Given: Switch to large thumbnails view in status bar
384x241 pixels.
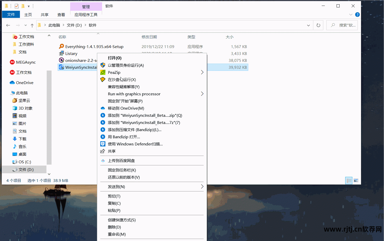Looking at the screenshot, I should pyautogui.click(x=356, y=180).
